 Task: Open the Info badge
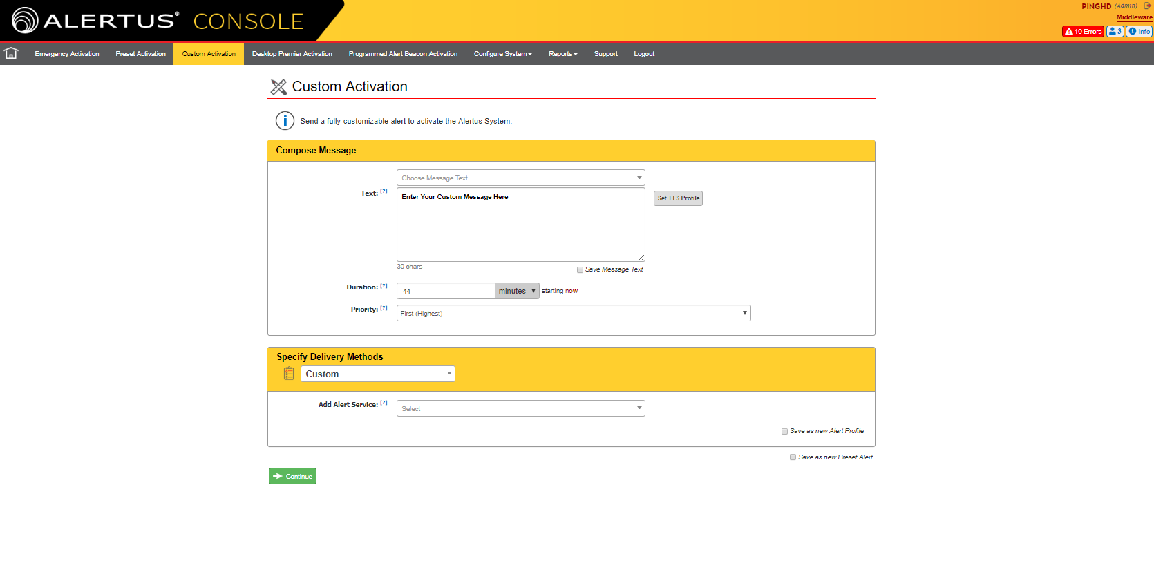pyautogui.click(x=1139, y=31)
